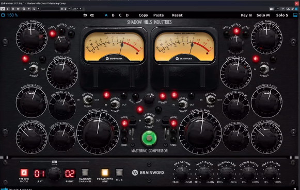This screenshot has width=300, height=190.
Task: Click the left Meter Select knob
Action: 62,44
